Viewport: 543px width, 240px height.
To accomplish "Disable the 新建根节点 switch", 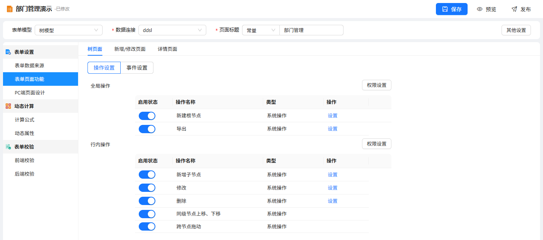I will click(x=147, y=116).
